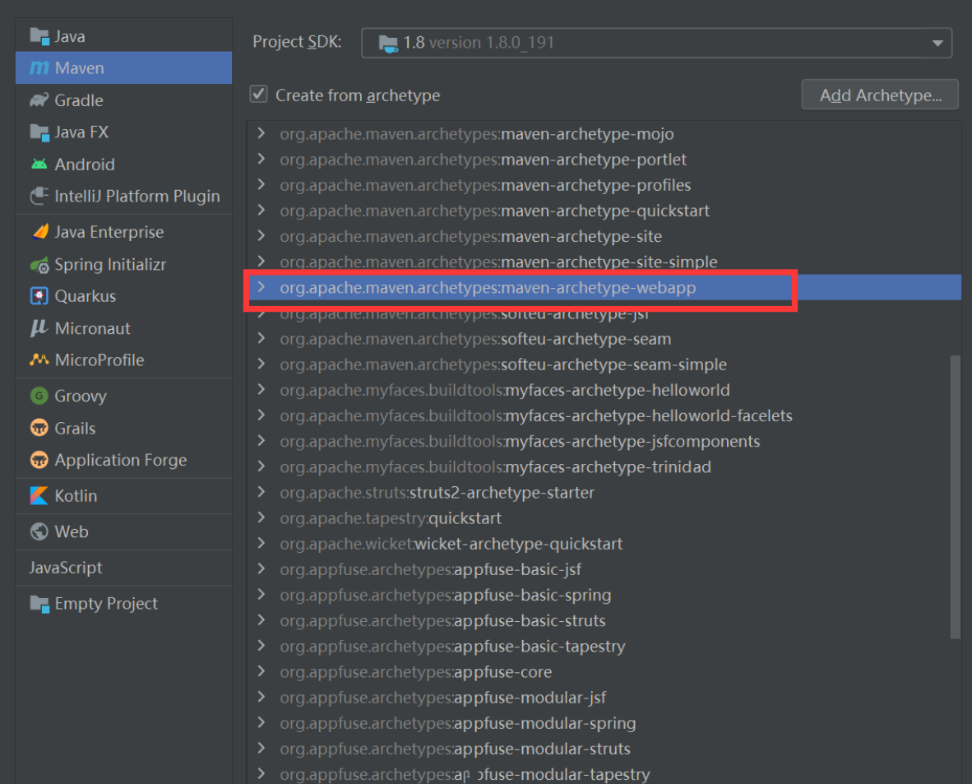This screenshot has width=972, height=784.
Task: Click the Groovy green icon
Action: click(x=39, y=396)
